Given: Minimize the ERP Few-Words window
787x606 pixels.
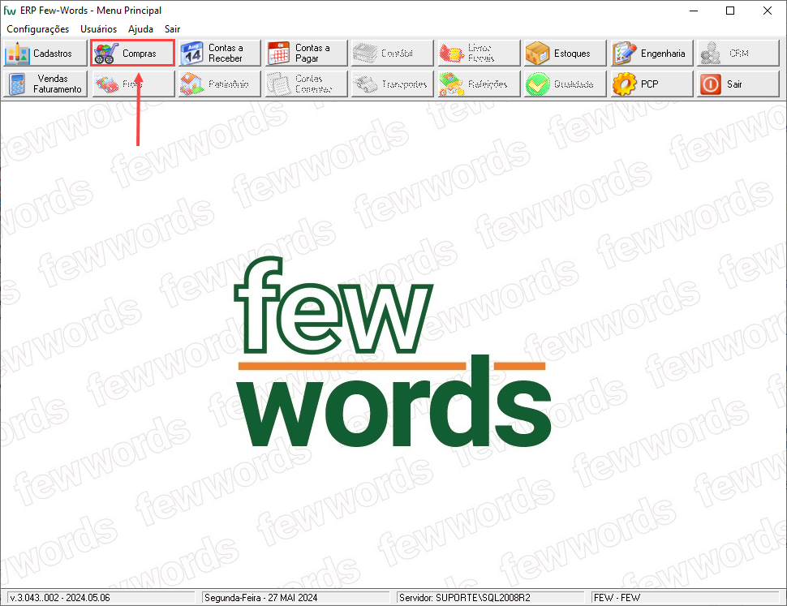Looking at the screenshot, I should 694,11.
